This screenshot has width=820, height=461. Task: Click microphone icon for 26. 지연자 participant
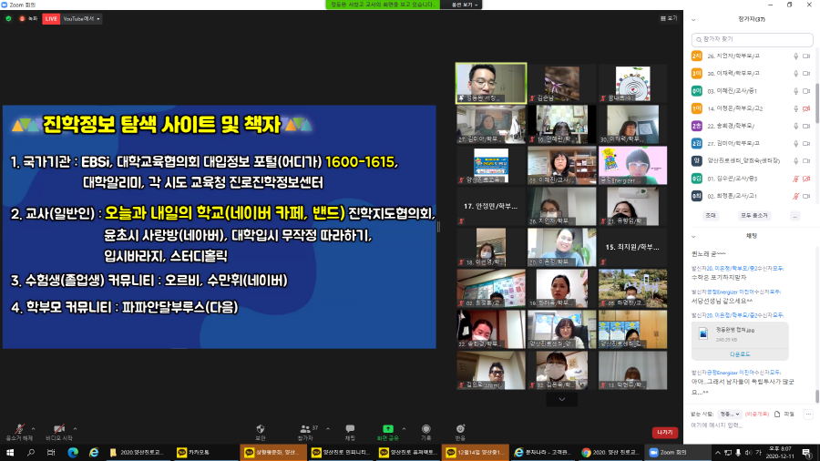[x=796, y=56]
